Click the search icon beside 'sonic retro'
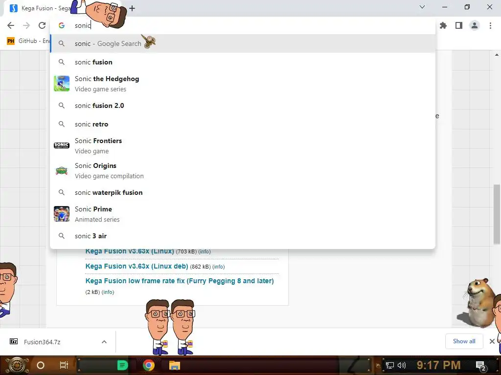 click(x=62, y=124)
